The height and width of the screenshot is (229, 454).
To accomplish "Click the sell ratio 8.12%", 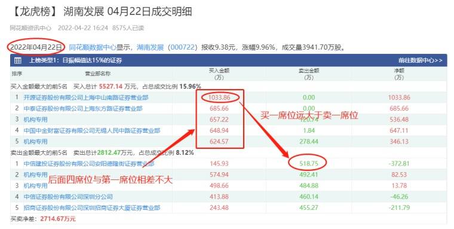I will 185,152.
